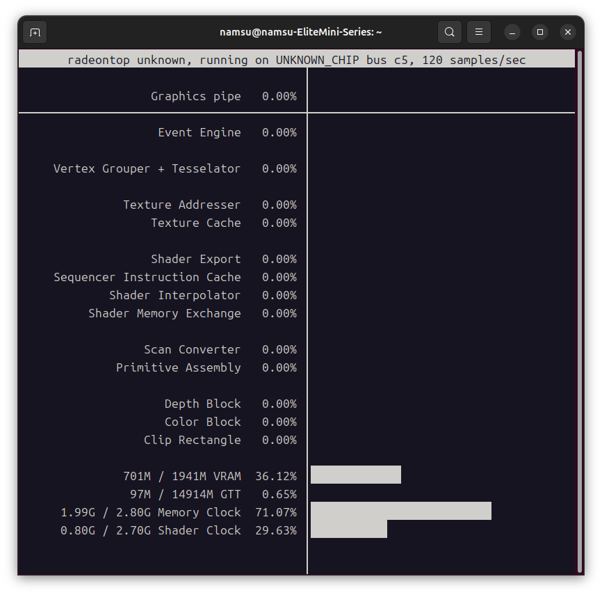Click the terminal vertical scrollbar
This screenshot has width=602, height=595.
[580, 311]
